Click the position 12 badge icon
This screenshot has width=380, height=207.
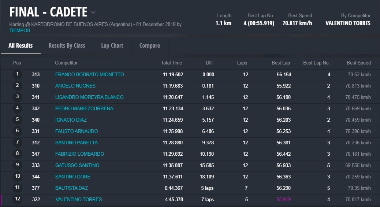(x=17, y=199)
